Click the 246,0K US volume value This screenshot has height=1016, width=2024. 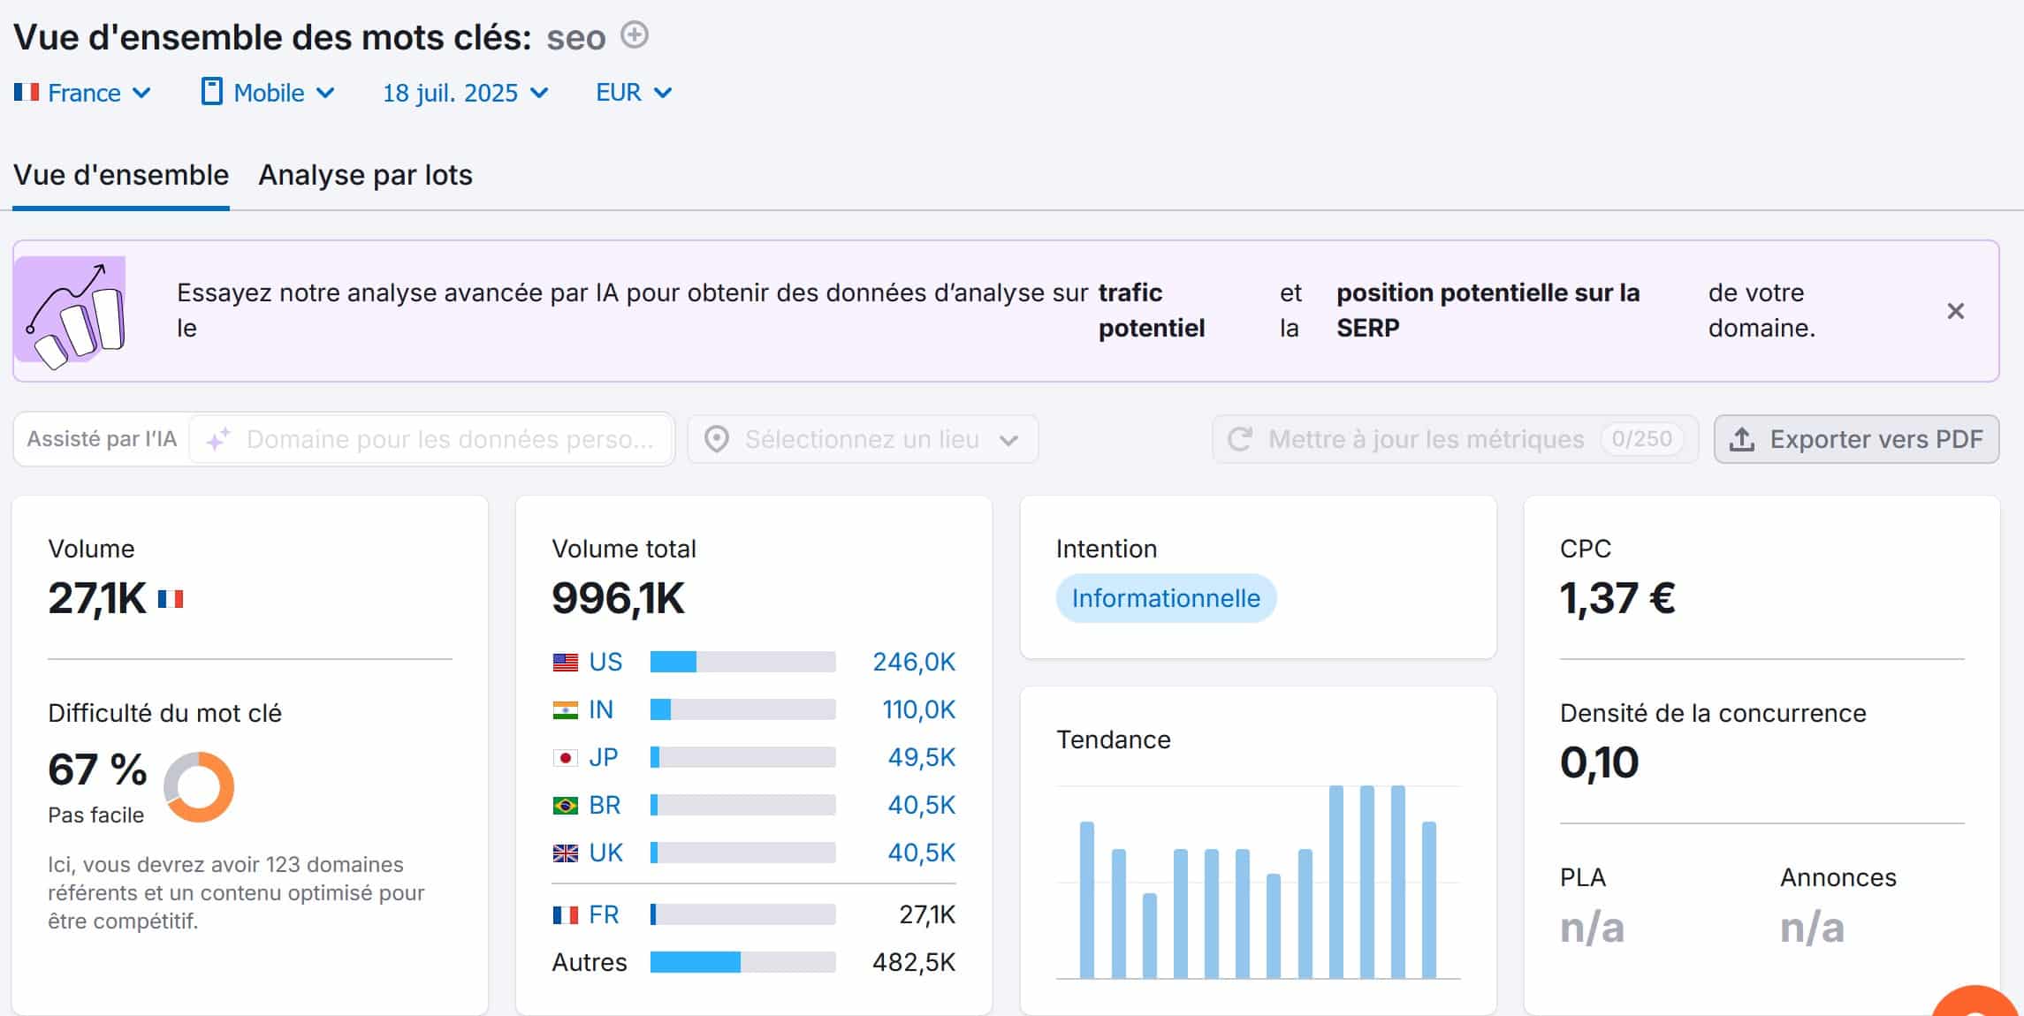coord(914,662)
